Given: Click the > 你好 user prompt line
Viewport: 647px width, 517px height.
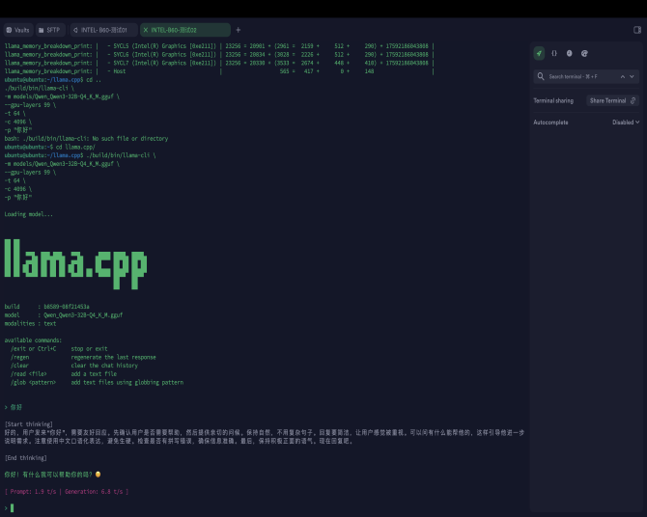Looking at the screenshot, I should [14, 407].
